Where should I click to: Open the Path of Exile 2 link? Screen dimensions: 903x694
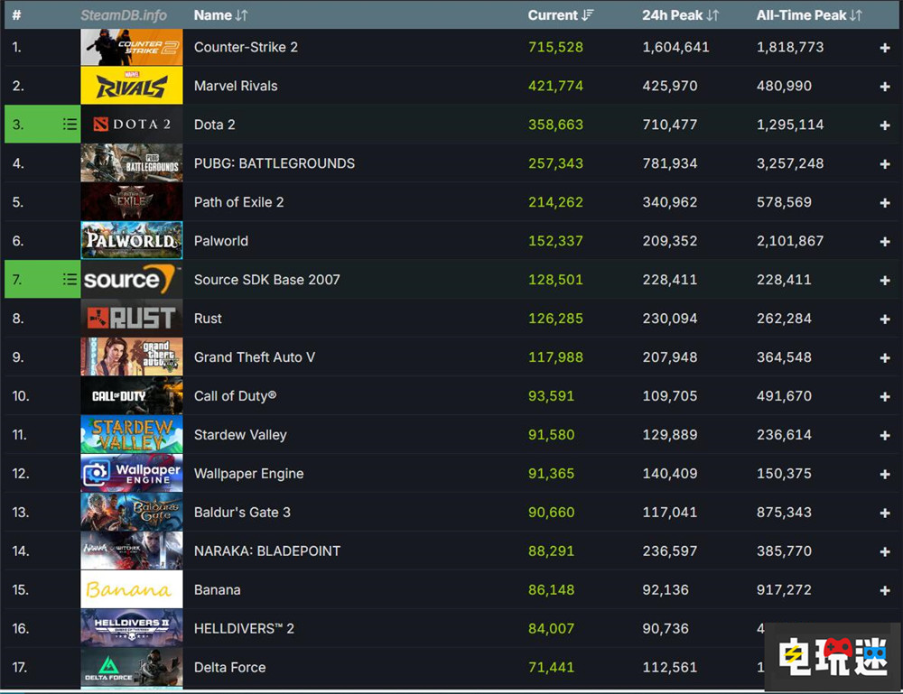coord(238,202)
